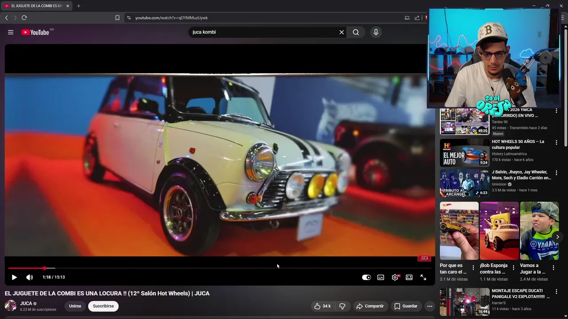Open player settings gear
The width and height of the screenshot is (568, 319).
coord(395,277)
